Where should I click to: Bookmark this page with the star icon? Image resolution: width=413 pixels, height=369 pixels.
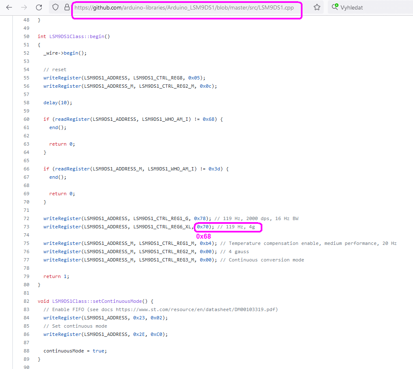pos(317,7)
